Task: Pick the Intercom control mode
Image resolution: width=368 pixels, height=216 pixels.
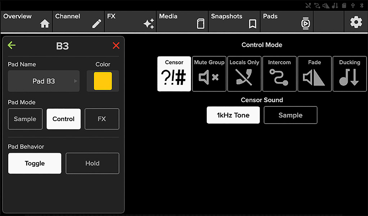Action: tap(279, 74)
